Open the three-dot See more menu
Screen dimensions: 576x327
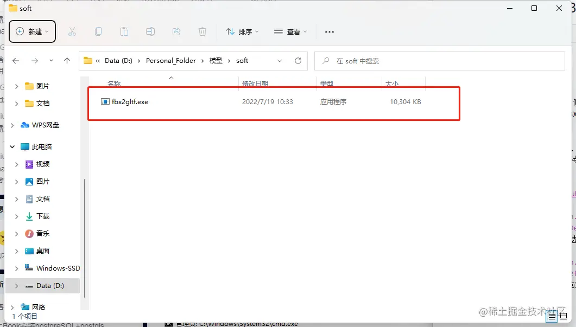(x=330, y=31)
